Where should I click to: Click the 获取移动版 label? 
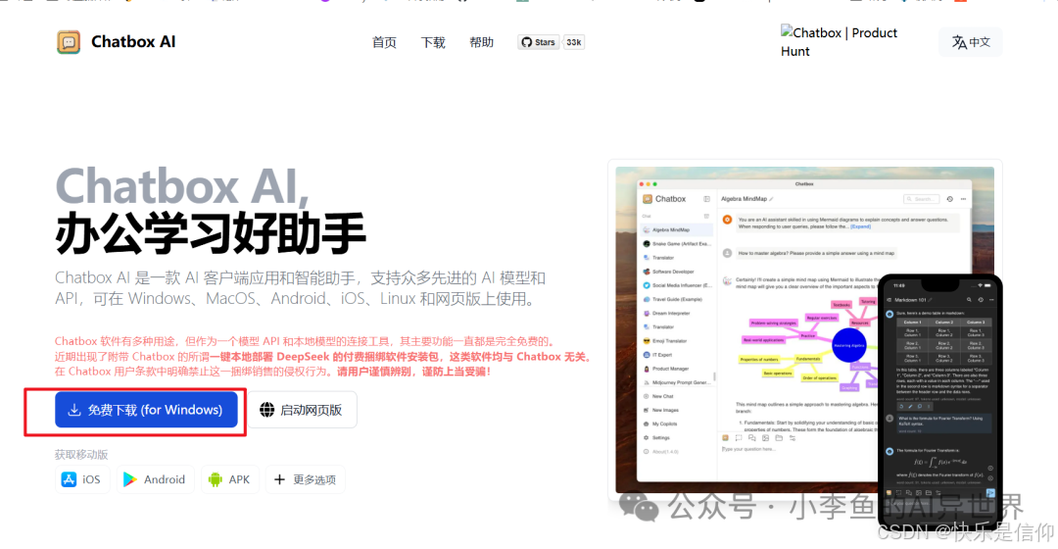[81, 455]
